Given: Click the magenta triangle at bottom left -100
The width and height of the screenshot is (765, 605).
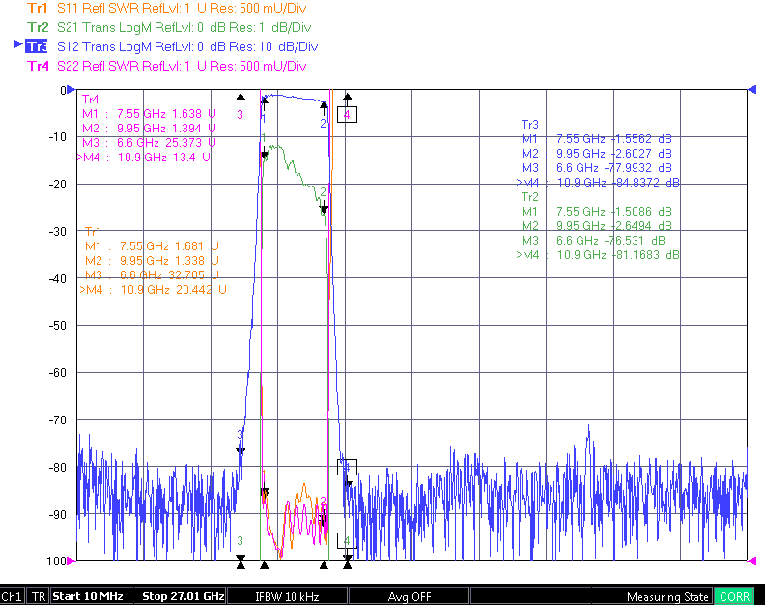Looking at the screenshot, I should 71,561.
